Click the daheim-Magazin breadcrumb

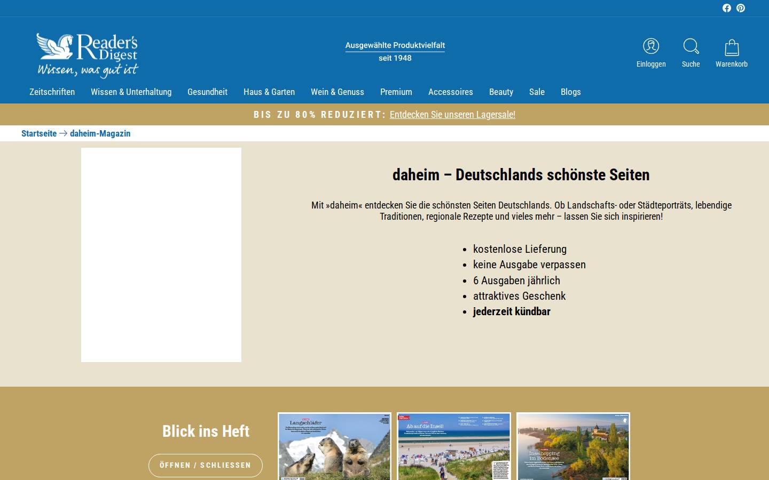pyautogui.click(x=100, y=133)
